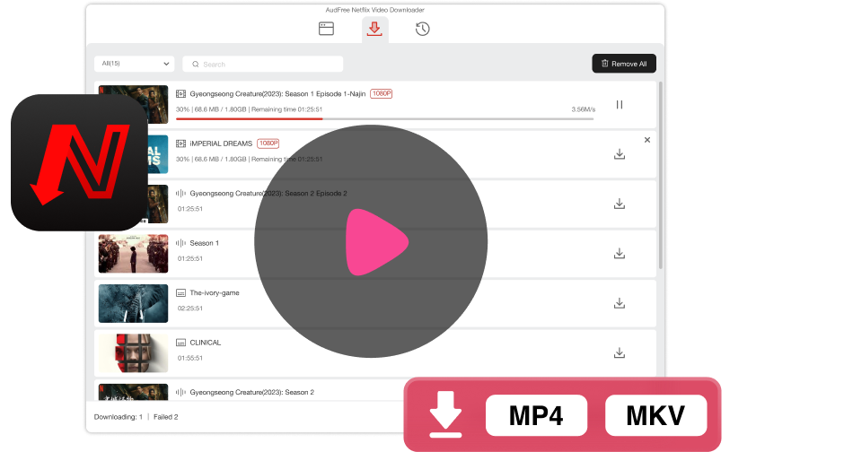Click audio waveform icon beside Season 2 Episode 2
This screenshot has height=452, width=844.
point(180,194)
